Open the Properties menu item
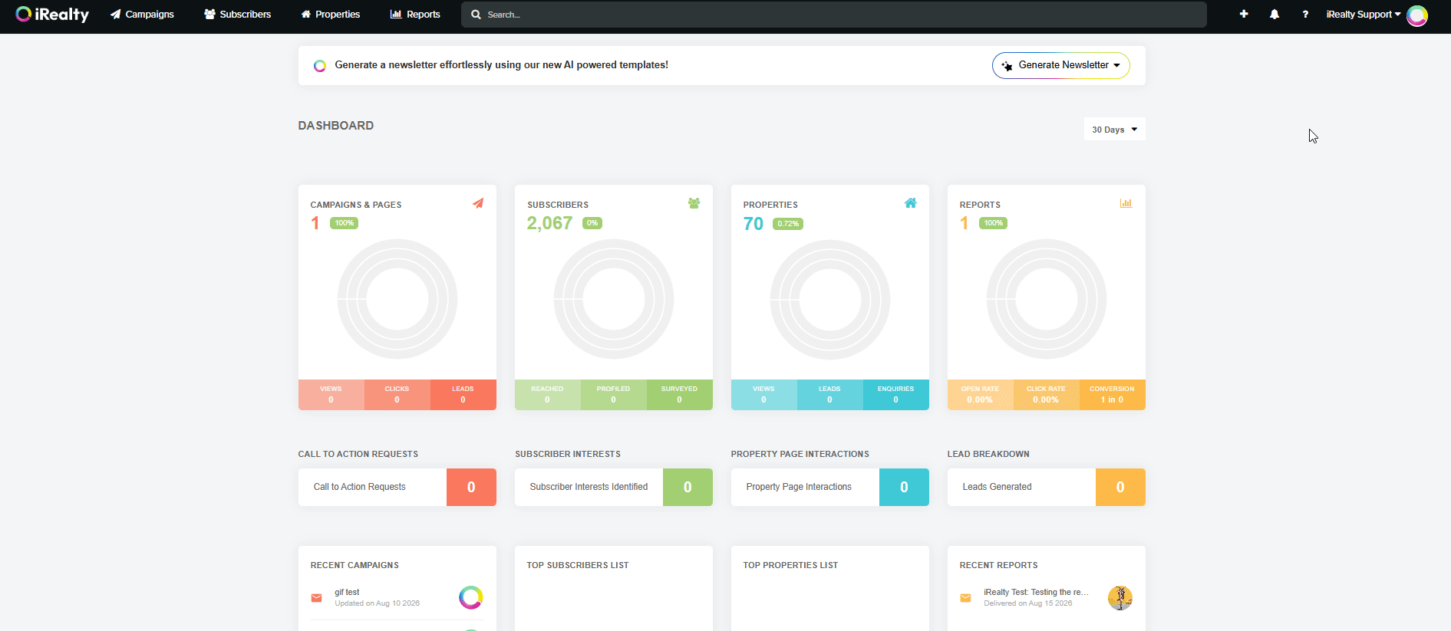The image size is (1451, 631). [x=330, y=15]
